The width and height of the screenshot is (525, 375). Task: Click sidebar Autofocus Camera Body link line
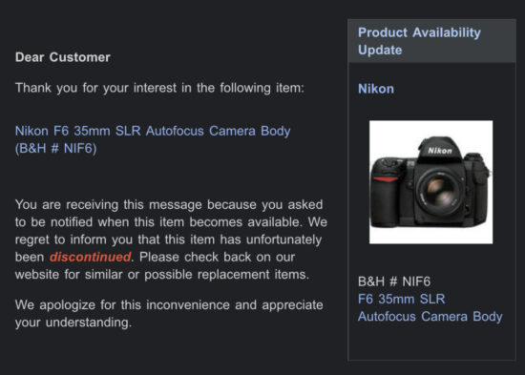click(x=430, y=317)
